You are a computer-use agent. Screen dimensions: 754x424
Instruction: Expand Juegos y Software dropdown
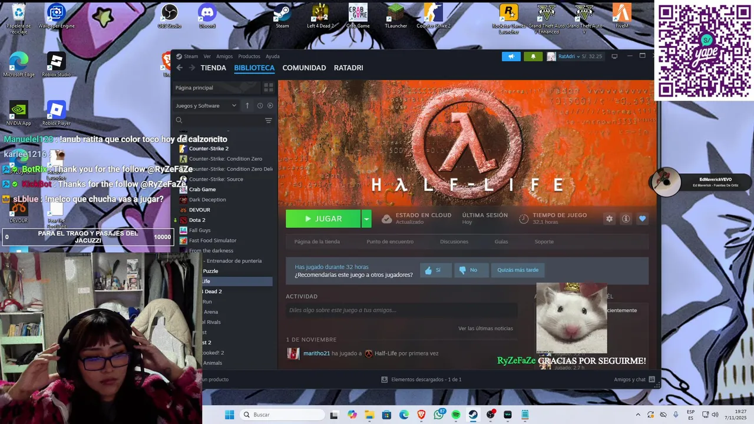pyautogui.click(x=206, y=105)
